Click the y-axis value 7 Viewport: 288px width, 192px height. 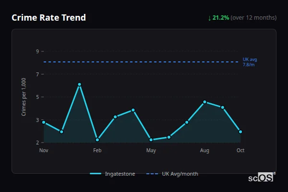(x=37, y=74)
